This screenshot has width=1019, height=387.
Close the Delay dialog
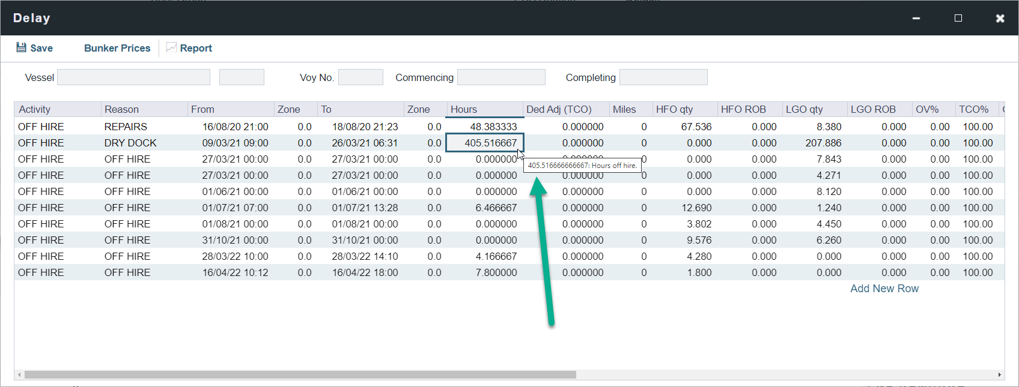point(1000,18)
